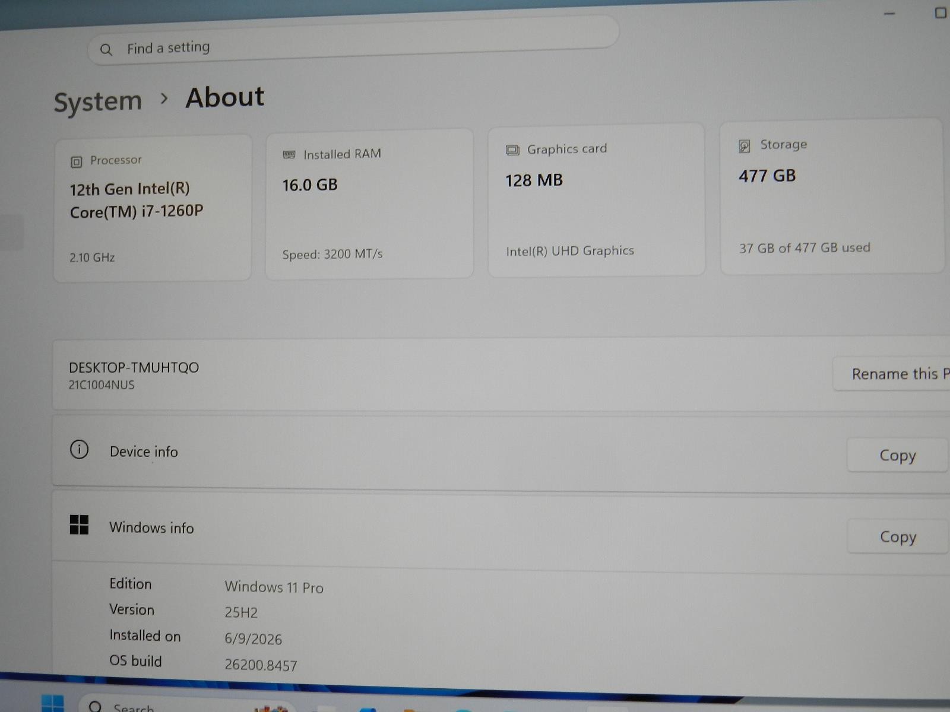Open the Installed RAM 16.0 GB card
The height and width of the screenshot is (712, 950).
click(x=369, y=204)
